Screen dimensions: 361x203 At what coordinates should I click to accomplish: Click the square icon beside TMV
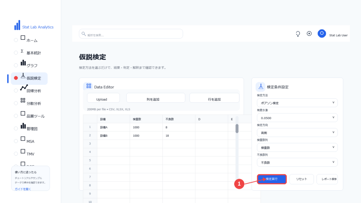click(23, 151)
